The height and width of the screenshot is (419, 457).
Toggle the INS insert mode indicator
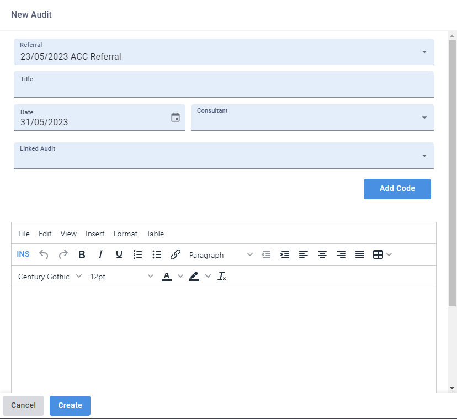[23, 254]
